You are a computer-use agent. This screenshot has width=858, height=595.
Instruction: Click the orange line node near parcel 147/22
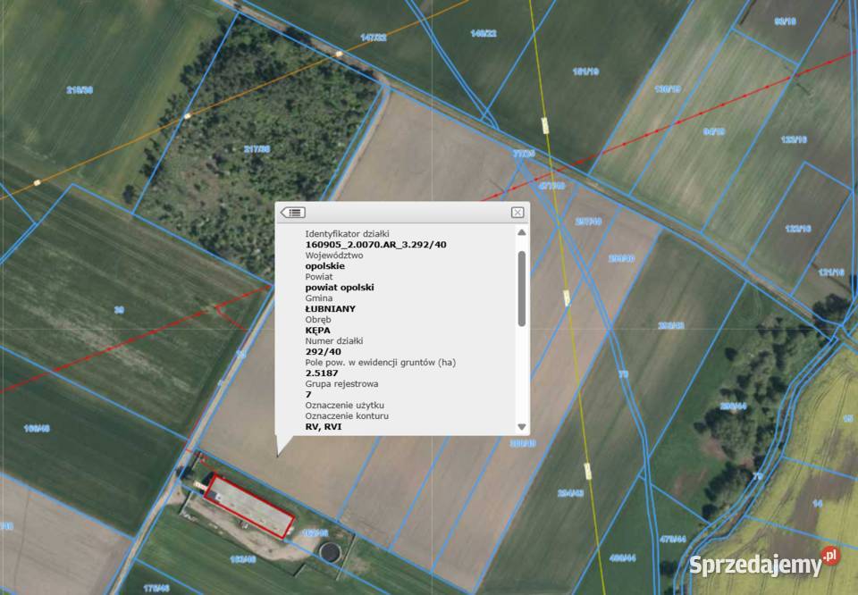tap(340, 54)
